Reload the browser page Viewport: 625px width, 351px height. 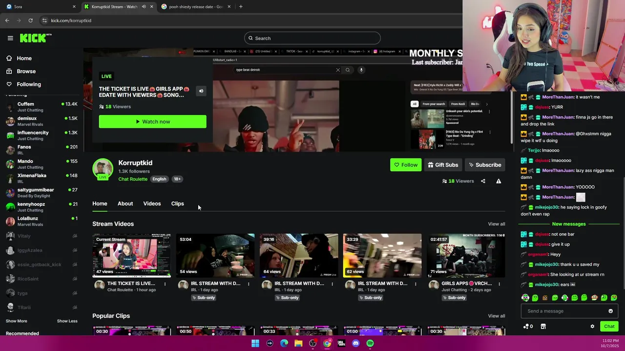[x=30, y=20]
